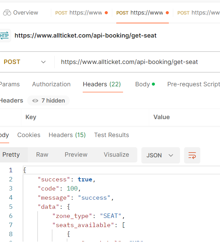Switch to the first POST request tab
The height and width of the screenshot is (245, 220).
[81, 13]
